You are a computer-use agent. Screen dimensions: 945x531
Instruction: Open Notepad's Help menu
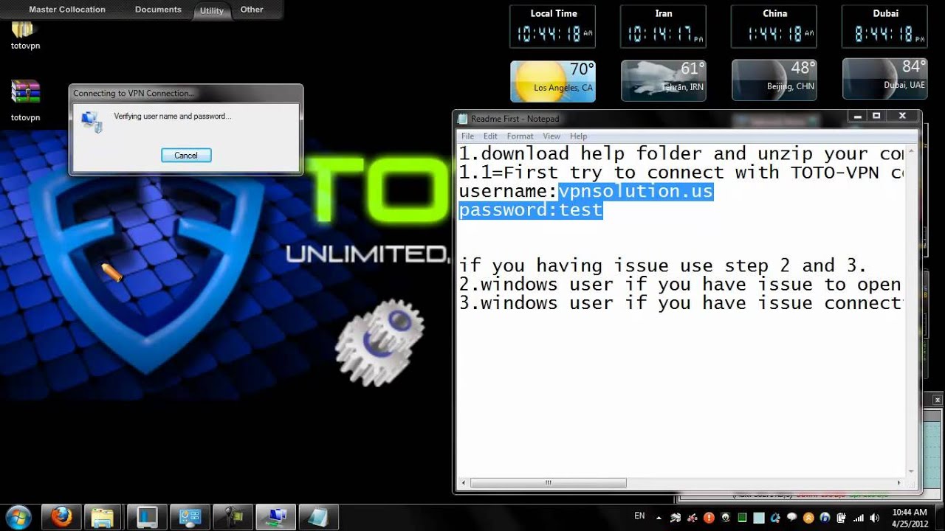click(578, 136)
